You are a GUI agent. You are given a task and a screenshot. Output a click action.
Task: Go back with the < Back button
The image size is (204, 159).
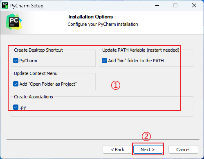click(x=117, y=150)
